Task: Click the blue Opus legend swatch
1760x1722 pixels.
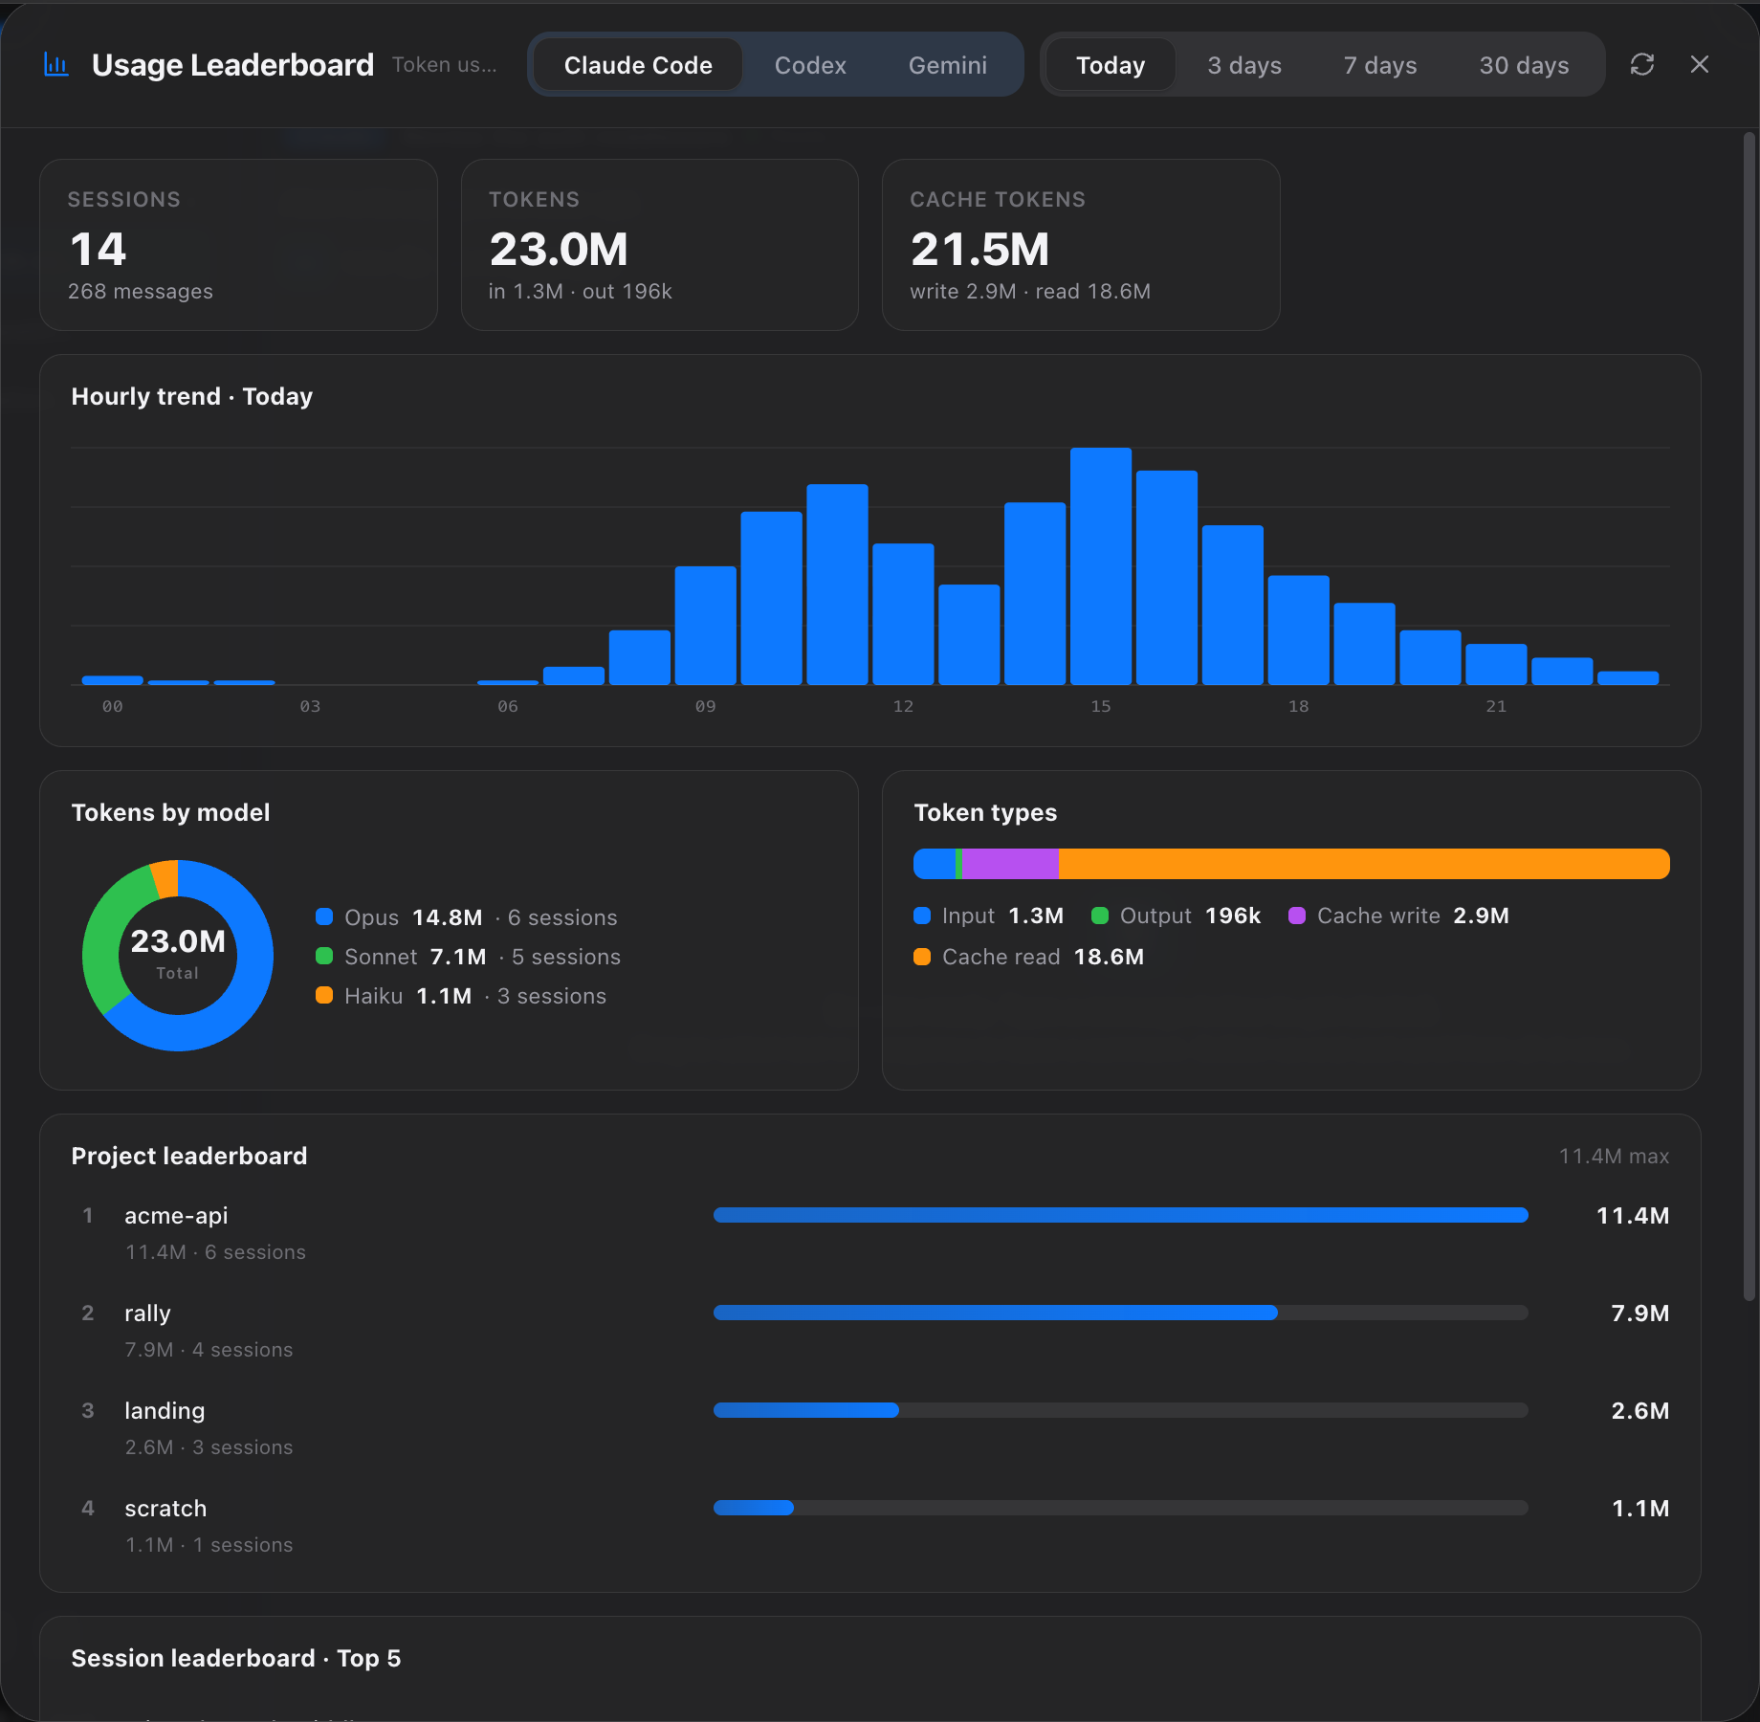Action: [x=324, y=916]
